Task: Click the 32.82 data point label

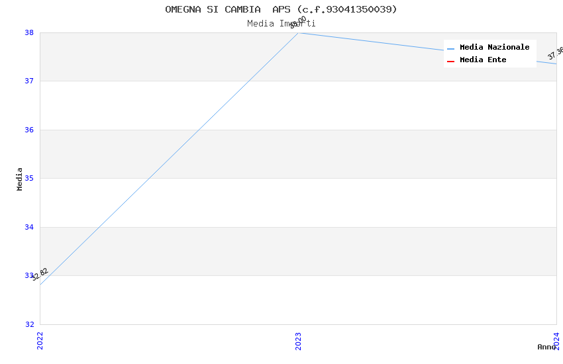Action: click(x=40, y=275)
